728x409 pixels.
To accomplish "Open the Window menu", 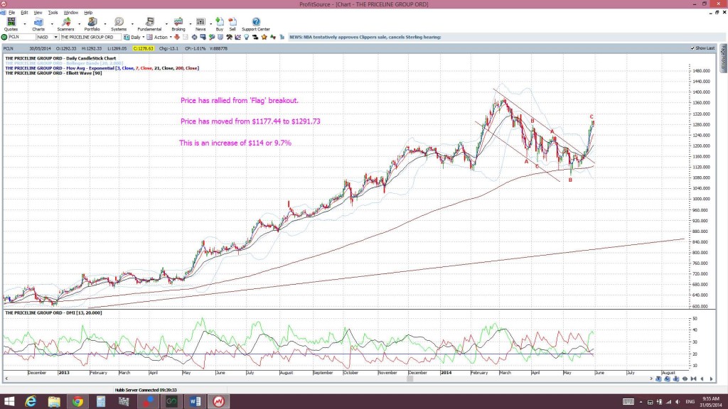I will coord(70,13).
